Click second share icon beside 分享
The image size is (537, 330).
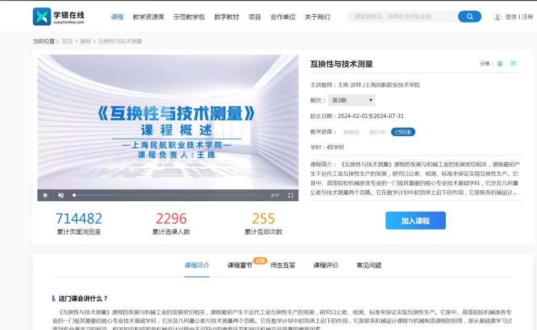click(513, 64)
